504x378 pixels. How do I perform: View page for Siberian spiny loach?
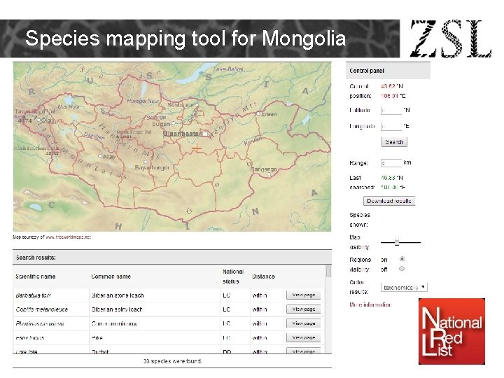[303, 309]
